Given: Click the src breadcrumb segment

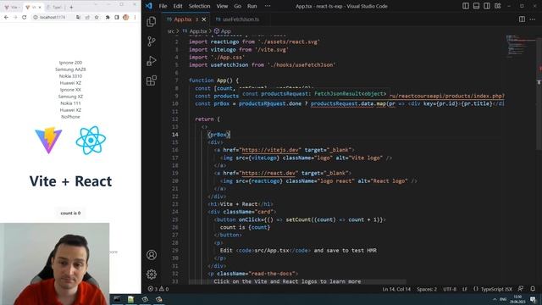Looking at the screenshot, I should pos(171,31).
